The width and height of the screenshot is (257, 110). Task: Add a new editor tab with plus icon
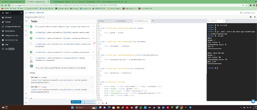click(153, 21)
